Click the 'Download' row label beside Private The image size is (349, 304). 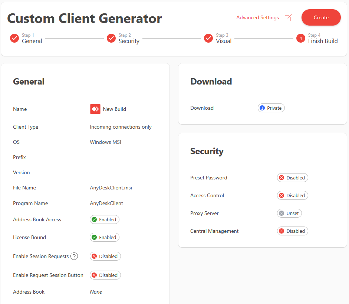tap(202, 108)
